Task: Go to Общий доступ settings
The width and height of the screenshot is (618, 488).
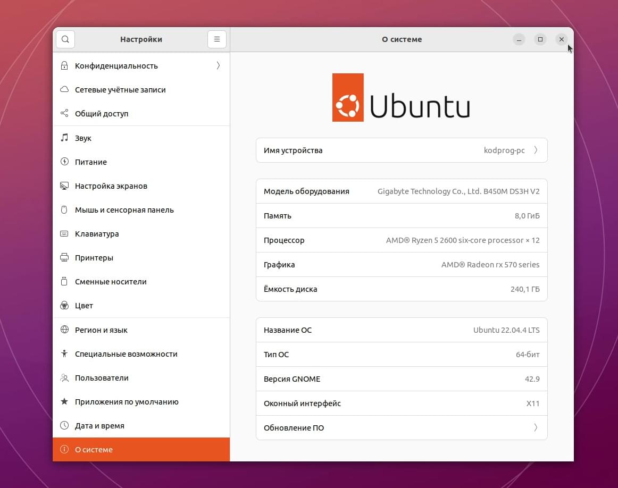Action: [141, 113]
